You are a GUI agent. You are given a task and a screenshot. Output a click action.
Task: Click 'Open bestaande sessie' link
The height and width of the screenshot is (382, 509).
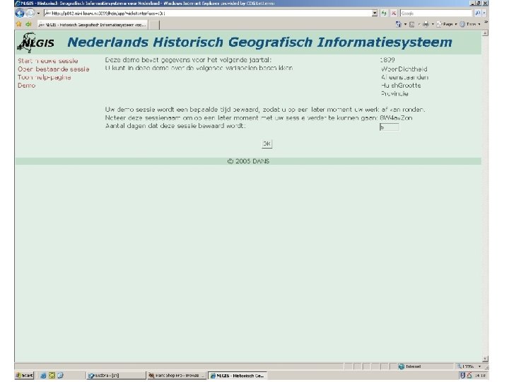[53, 69]
